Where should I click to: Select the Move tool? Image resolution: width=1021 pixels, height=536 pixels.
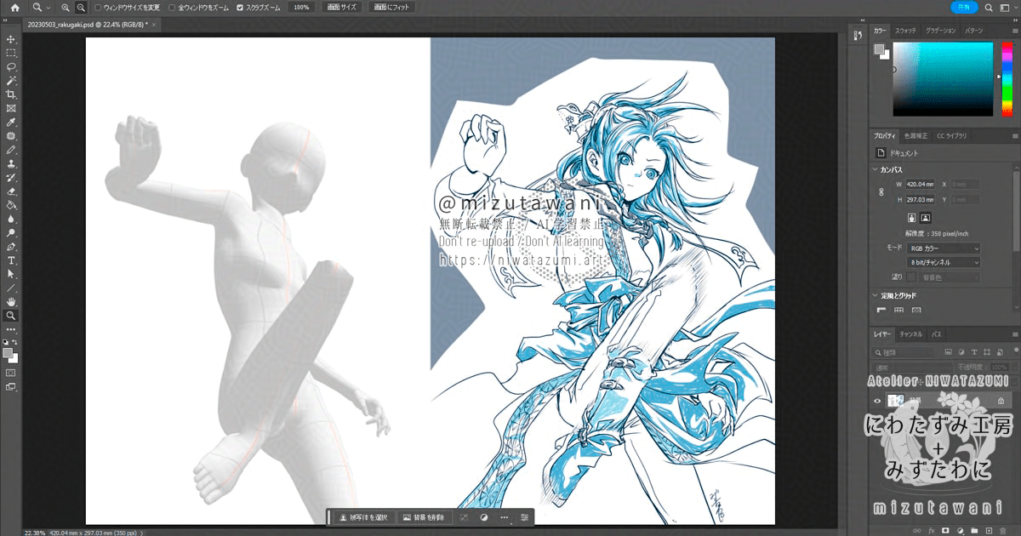pos(11,39)
